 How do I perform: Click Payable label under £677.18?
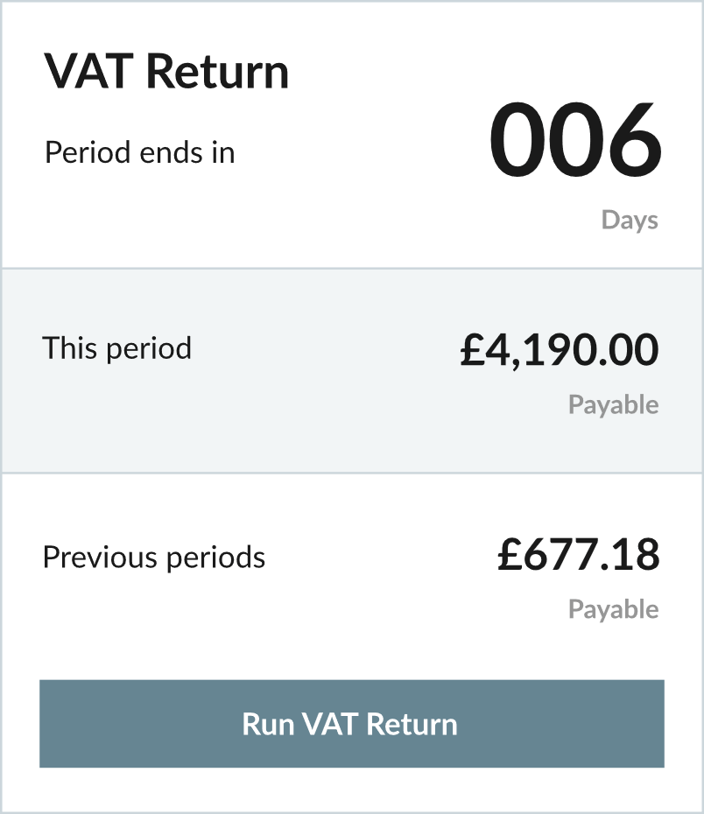pyautogui.click(x=614, y=609)
